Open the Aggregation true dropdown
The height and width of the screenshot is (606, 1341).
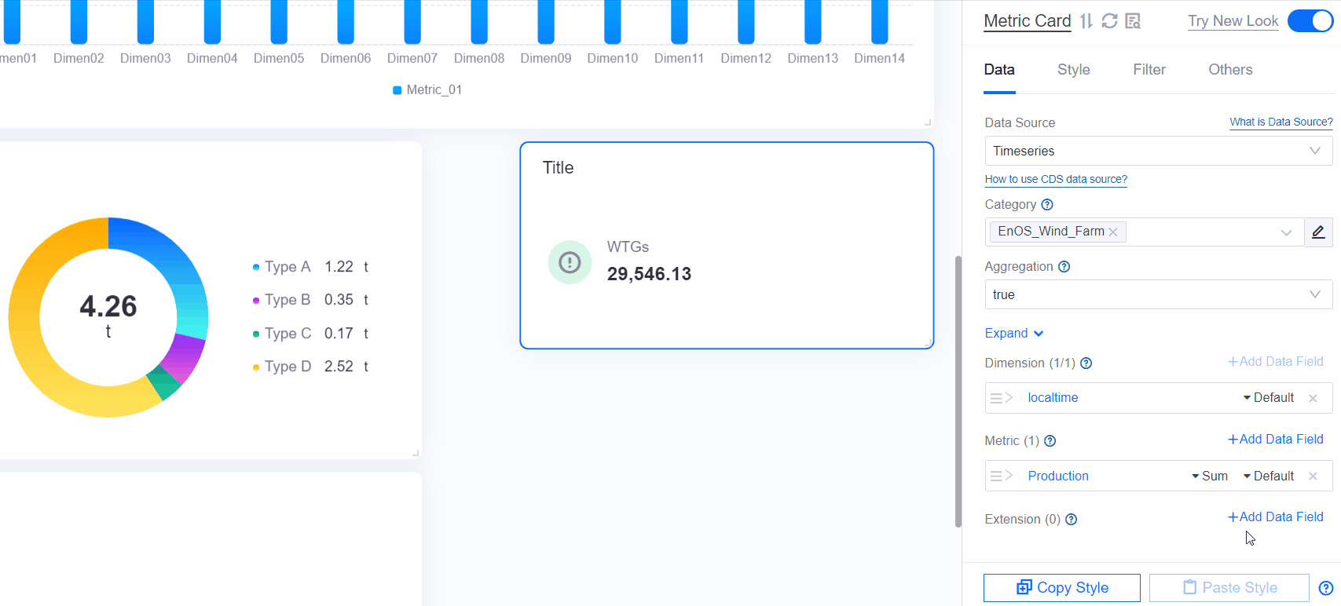point(1158,295)
